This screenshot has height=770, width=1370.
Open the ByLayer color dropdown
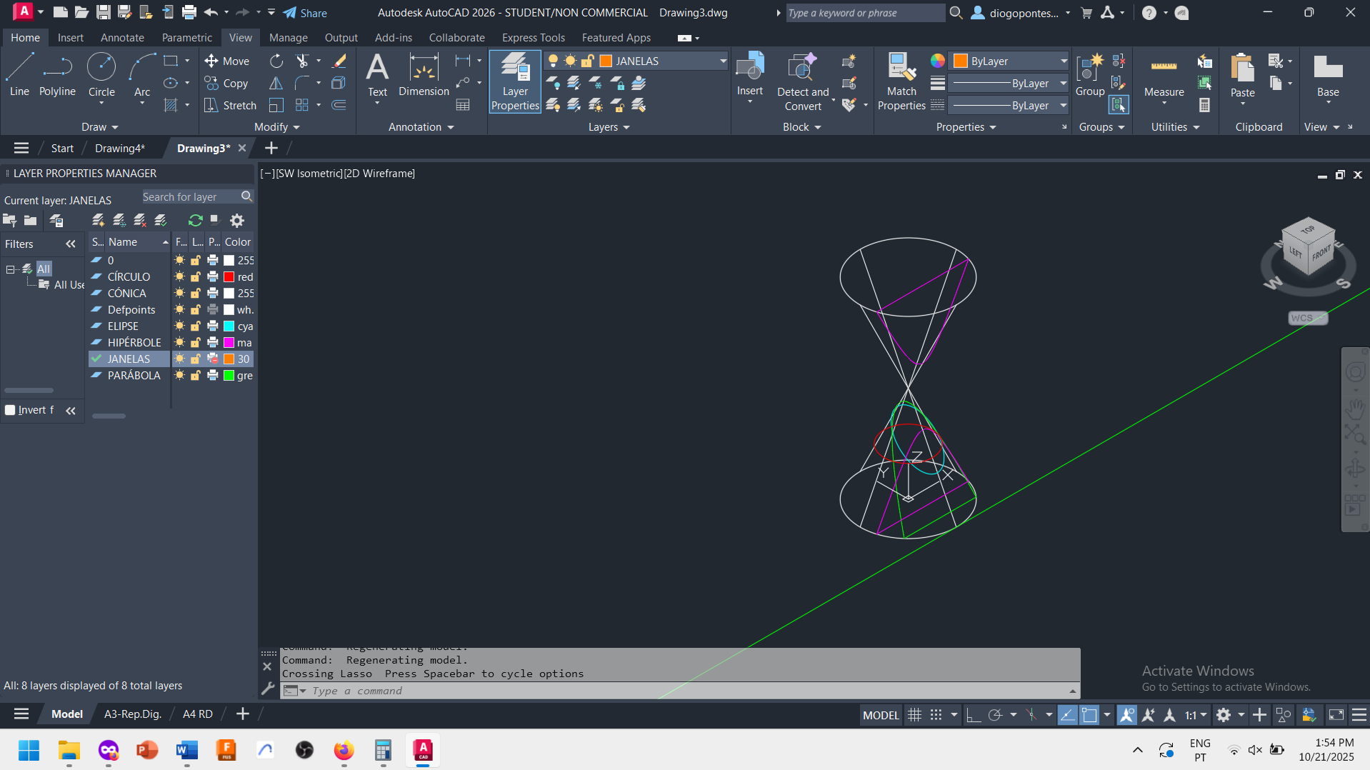click(x=1063, y=61)
